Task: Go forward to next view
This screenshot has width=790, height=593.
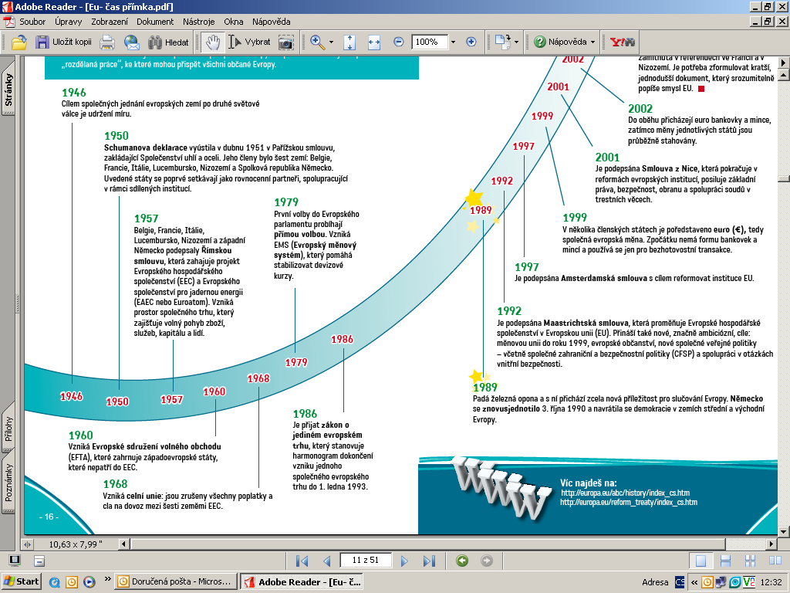Action: pos(487,561)
